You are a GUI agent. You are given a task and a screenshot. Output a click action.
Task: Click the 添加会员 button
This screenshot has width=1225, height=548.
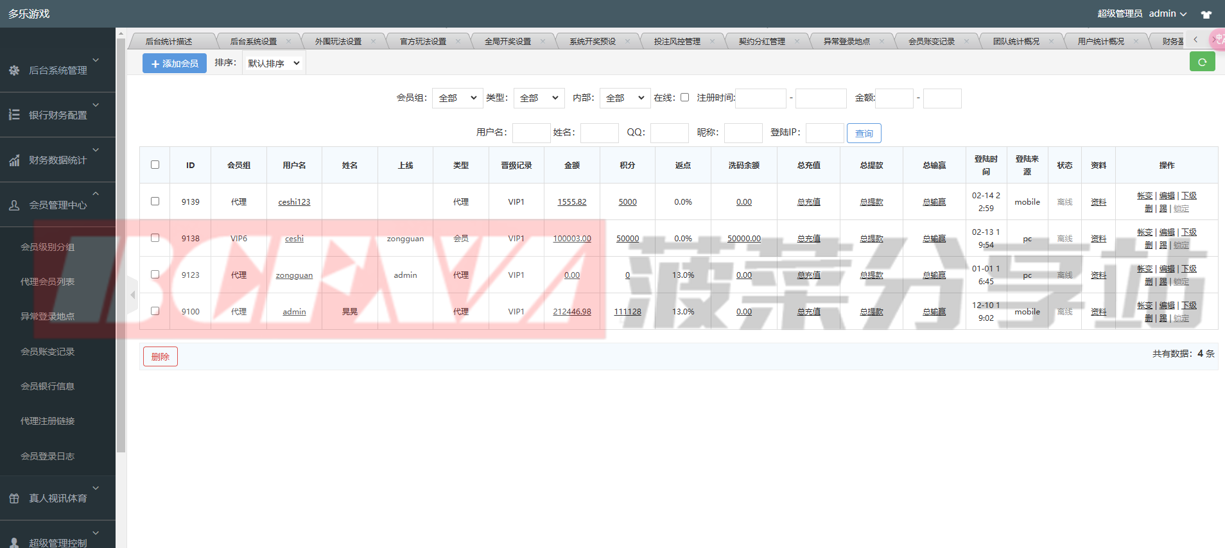click(175, 64)
